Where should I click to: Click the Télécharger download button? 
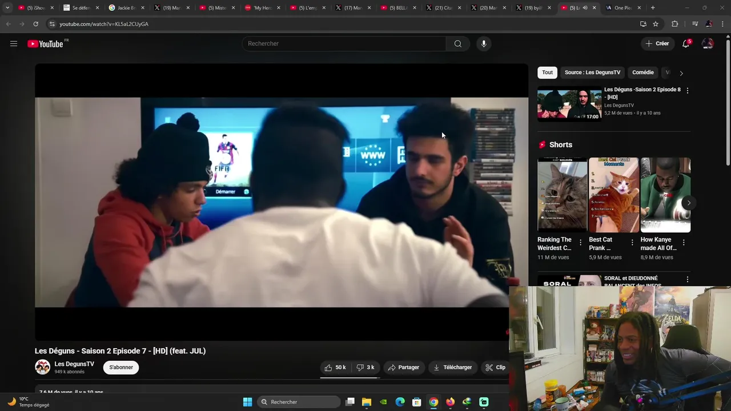(452, 368)
